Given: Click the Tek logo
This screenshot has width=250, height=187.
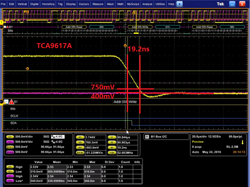Looking at the screenshot, I should point(221,4).
